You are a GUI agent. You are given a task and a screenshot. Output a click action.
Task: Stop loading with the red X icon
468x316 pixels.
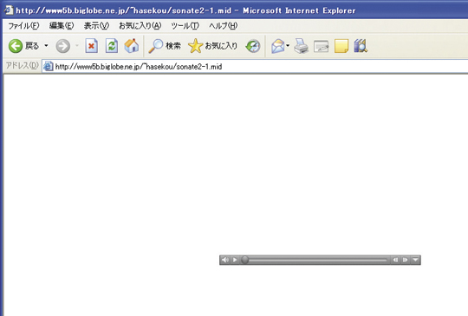91,46
